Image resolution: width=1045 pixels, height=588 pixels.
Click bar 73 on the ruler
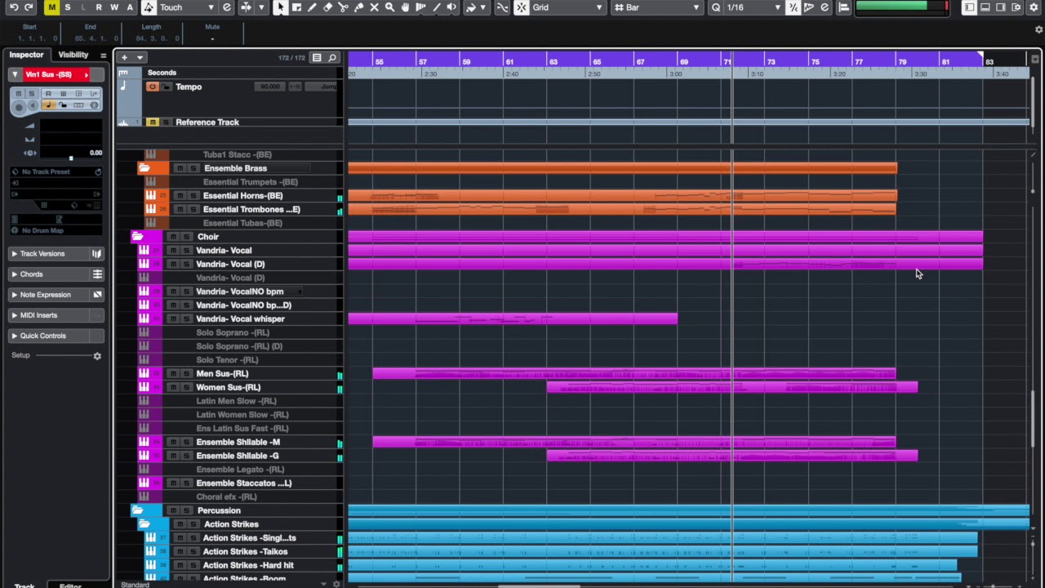771,61
